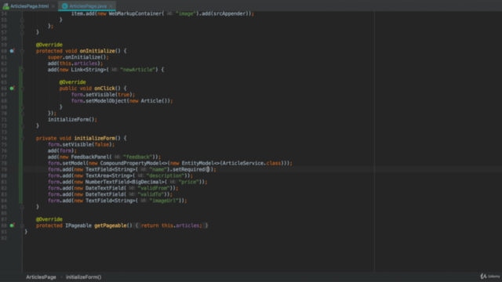Click the "validFrom" DateTextField line

coord(113,188)
